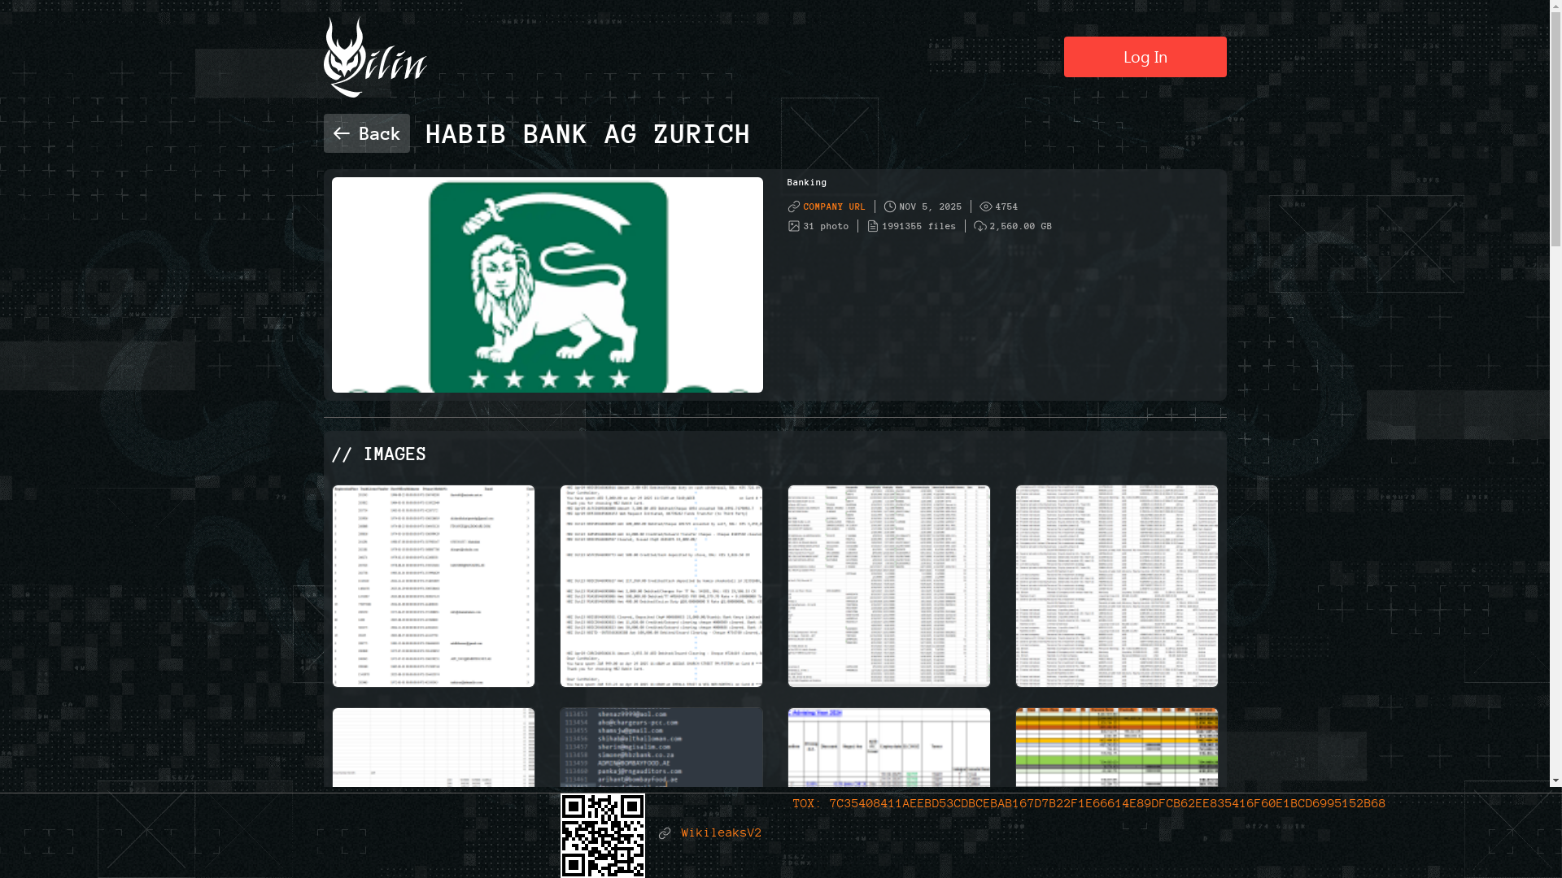Click the document icon beside files count
The height and width of the screenshot is (878, 1562).
873,226
